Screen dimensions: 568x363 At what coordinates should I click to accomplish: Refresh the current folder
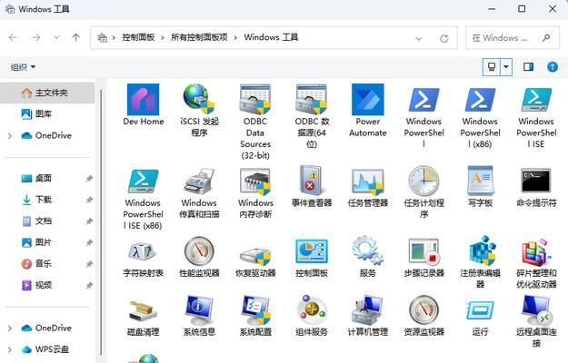(x=444, y=38)
